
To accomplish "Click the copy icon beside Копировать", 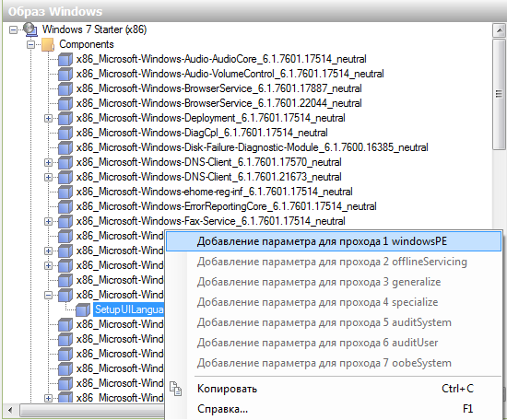I will click(x=176, y=389).
